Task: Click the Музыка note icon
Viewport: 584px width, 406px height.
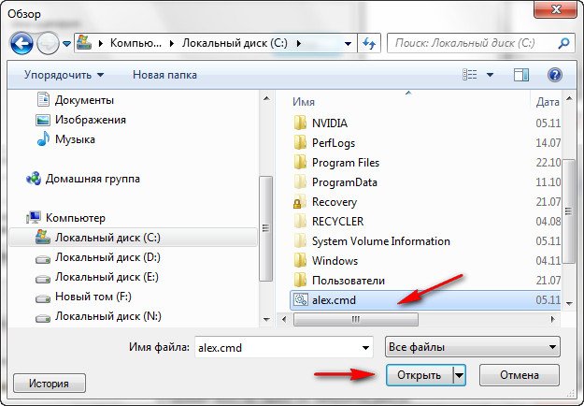Action: 43,138
